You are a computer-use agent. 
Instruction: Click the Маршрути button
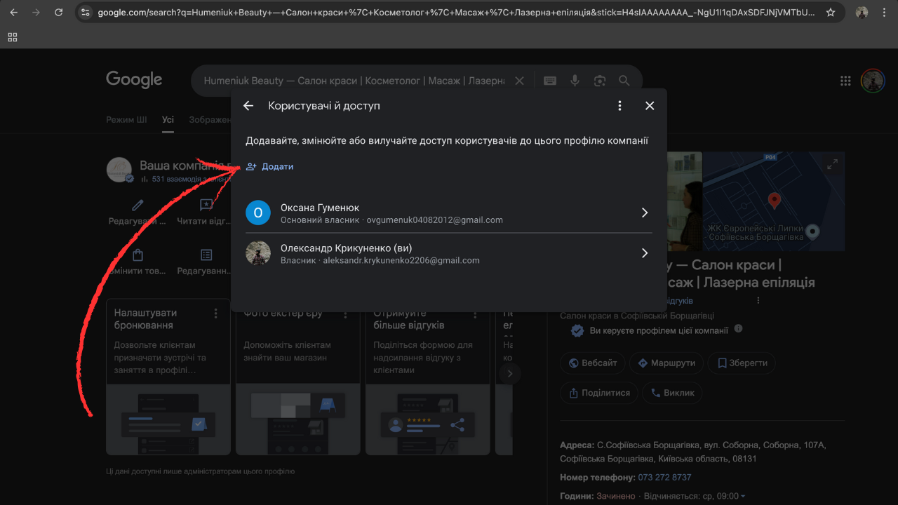[666, 363]
